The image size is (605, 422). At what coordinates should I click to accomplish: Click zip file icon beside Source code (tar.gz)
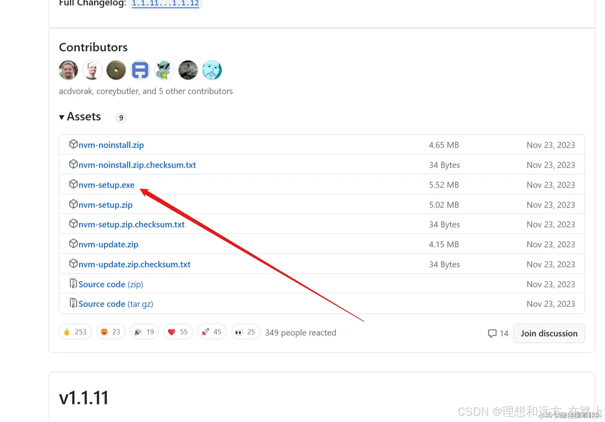coord(73,303)
